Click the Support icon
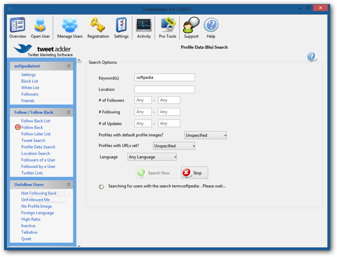 coord(191,28)
